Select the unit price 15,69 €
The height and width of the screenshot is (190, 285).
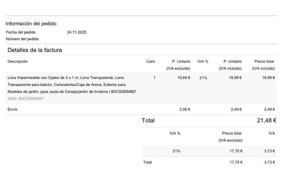click(184, 78)
